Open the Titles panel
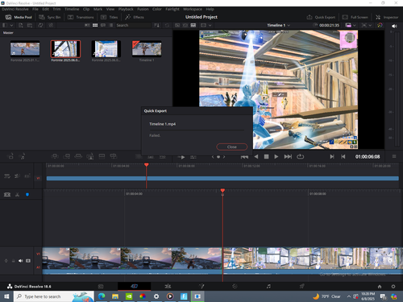Screen dimensions: 403x302 [109, 17]
